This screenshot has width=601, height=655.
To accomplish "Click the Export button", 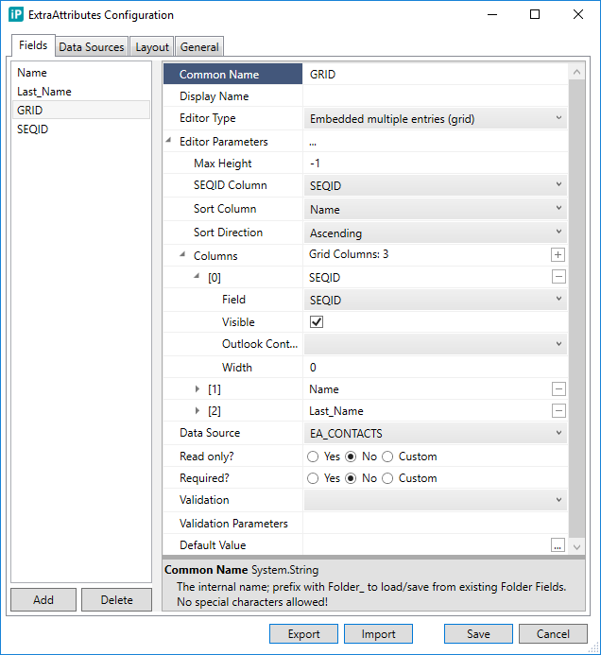I will click(x=303, y=634).
